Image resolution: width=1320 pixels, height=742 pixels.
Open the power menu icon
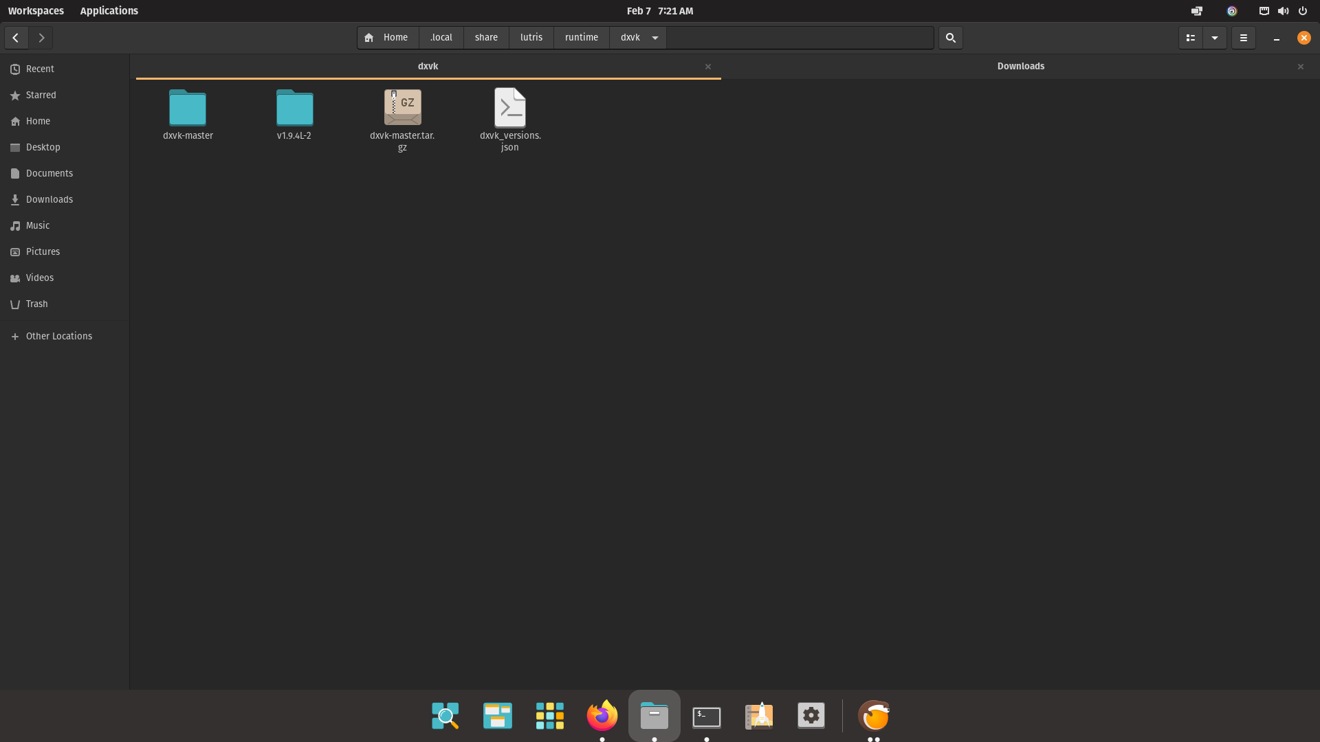(1303, 11)
